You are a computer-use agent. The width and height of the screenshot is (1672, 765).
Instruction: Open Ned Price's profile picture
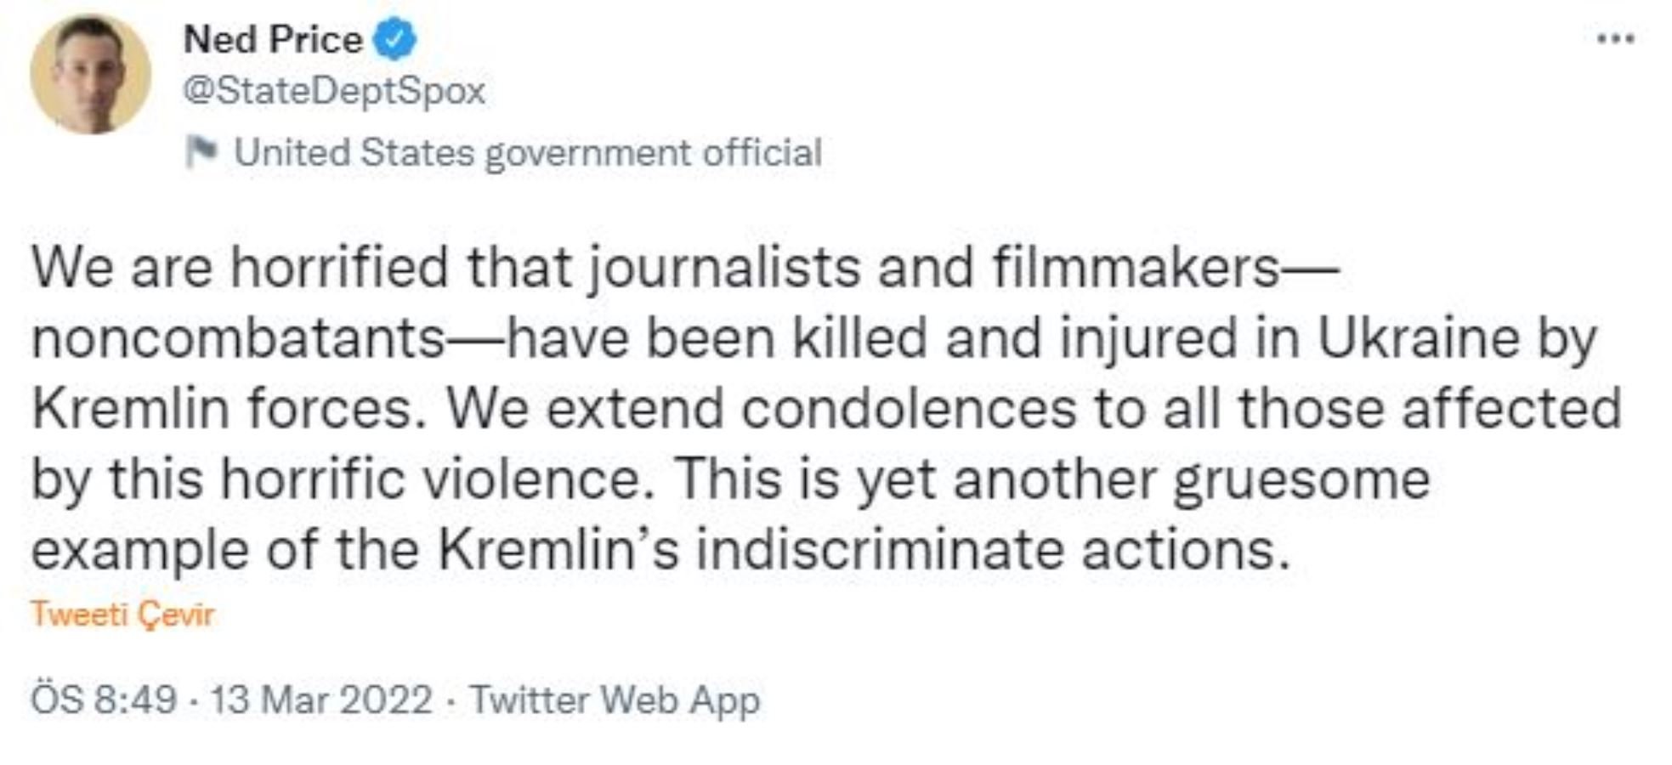point(90,74)
